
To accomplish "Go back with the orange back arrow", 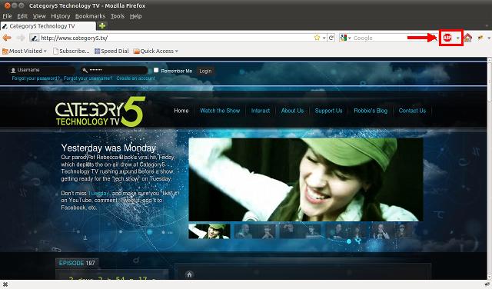I will click(x=7, y=38).
